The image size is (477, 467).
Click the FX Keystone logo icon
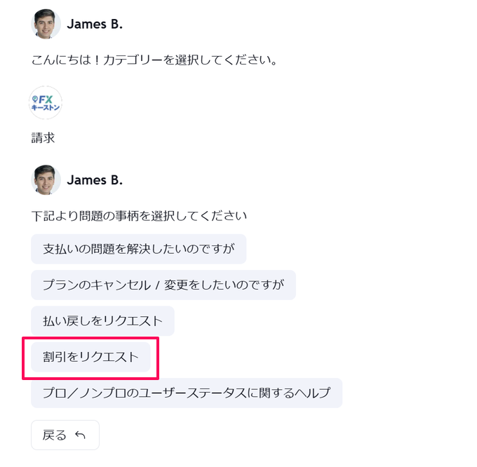click(46, 102)
